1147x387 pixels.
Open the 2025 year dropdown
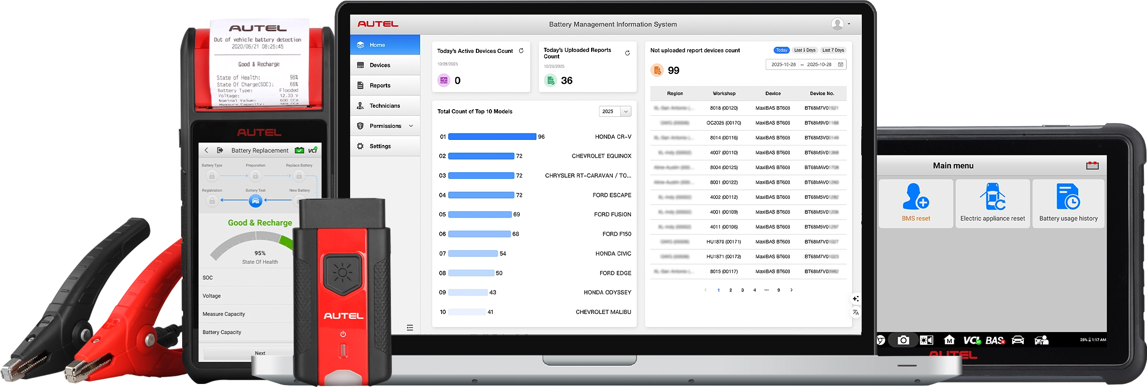click(615, 111)
